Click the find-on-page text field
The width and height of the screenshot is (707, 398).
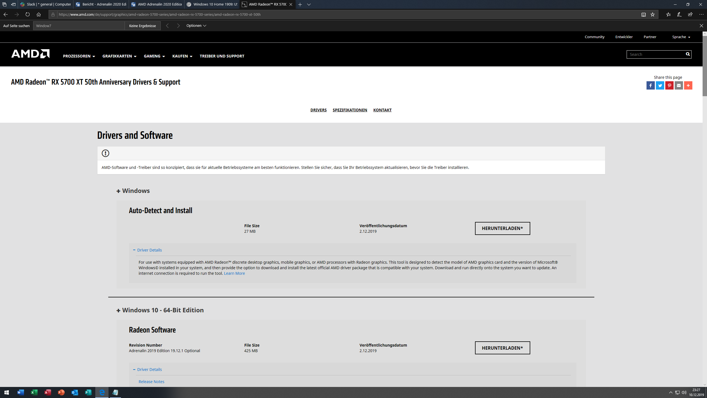79,26
